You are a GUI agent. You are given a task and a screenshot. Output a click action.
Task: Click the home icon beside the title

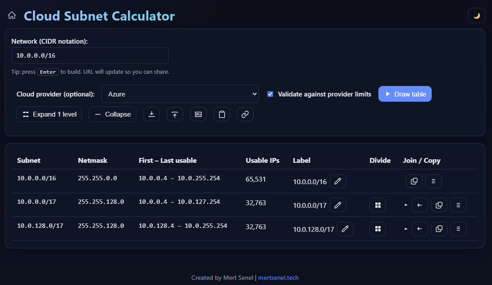coord(12,16)
